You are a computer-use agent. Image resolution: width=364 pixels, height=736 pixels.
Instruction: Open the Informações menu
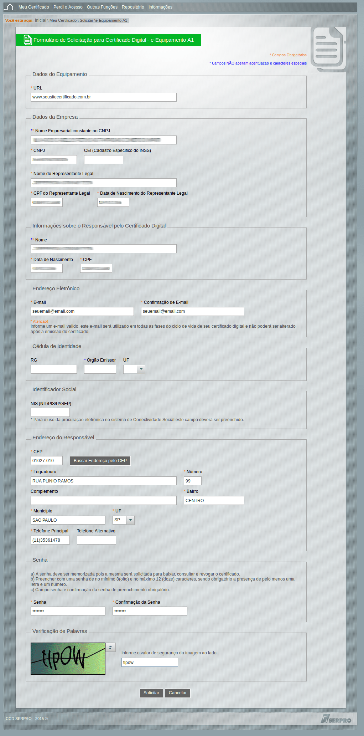pyautogui.click(x=160, y=7)
